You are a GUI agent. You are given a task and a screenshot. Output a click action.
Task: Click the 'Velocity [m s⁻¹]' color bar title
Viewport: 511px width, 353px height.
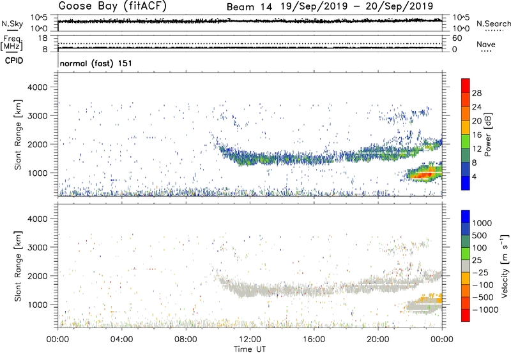pos(505,266)
